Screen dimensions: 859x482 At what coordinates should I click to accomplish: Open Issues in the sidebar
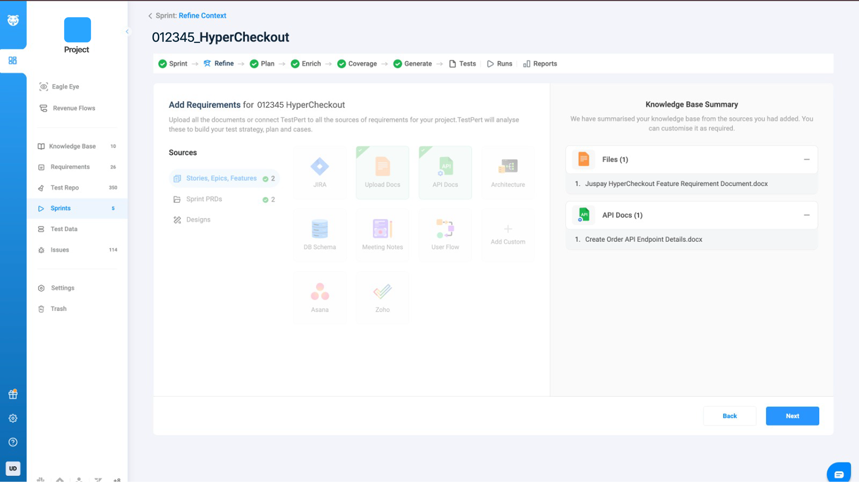[77, 250]
